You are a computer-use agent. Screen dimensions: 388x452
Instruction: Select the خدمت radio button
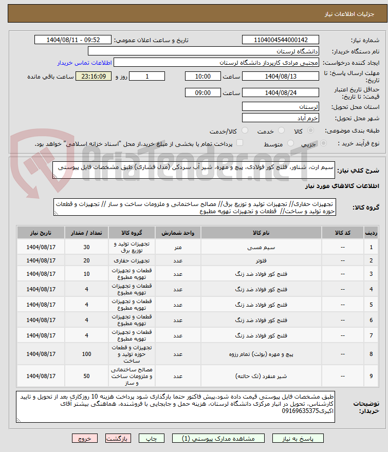[281, 130]
